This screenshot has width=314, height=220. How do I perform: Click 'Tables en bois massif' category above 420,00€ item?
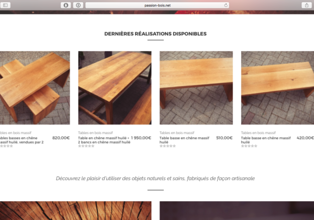[259, 133]
